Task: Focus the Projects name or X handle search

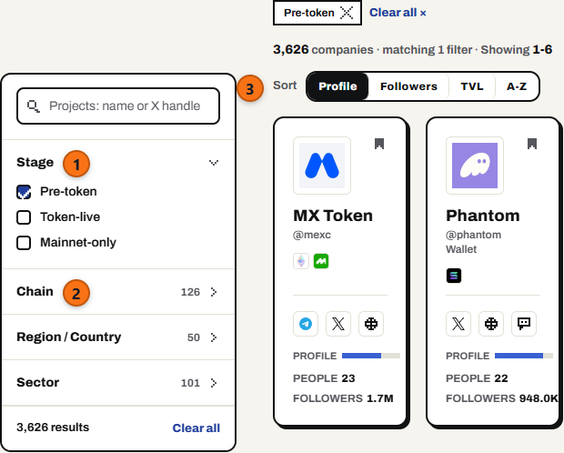Action: coord(118,106)
